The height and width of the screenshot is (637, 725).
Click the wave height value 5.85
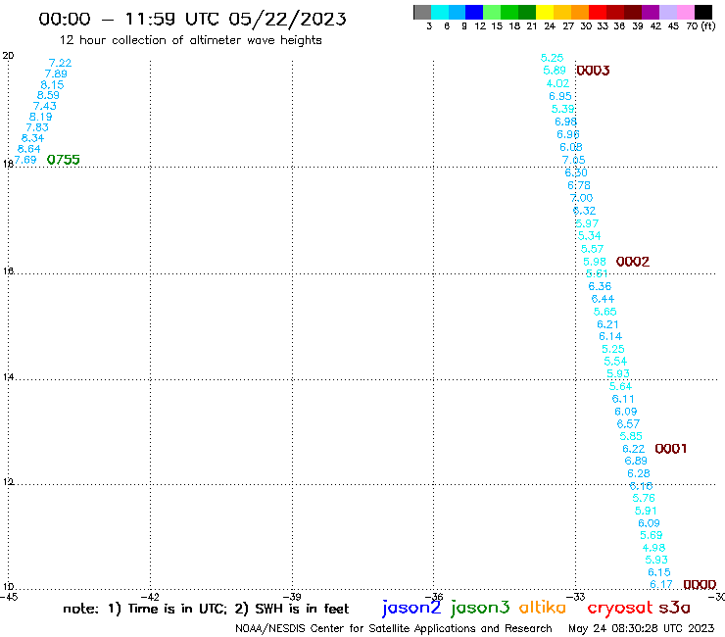coord(631,436)
